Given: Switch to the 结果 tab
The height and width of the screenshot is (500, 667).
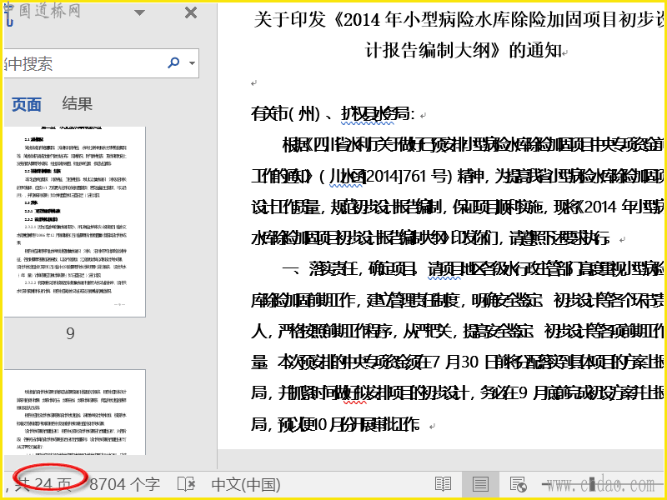Looking at the screenshot, I should pos(77,103).
